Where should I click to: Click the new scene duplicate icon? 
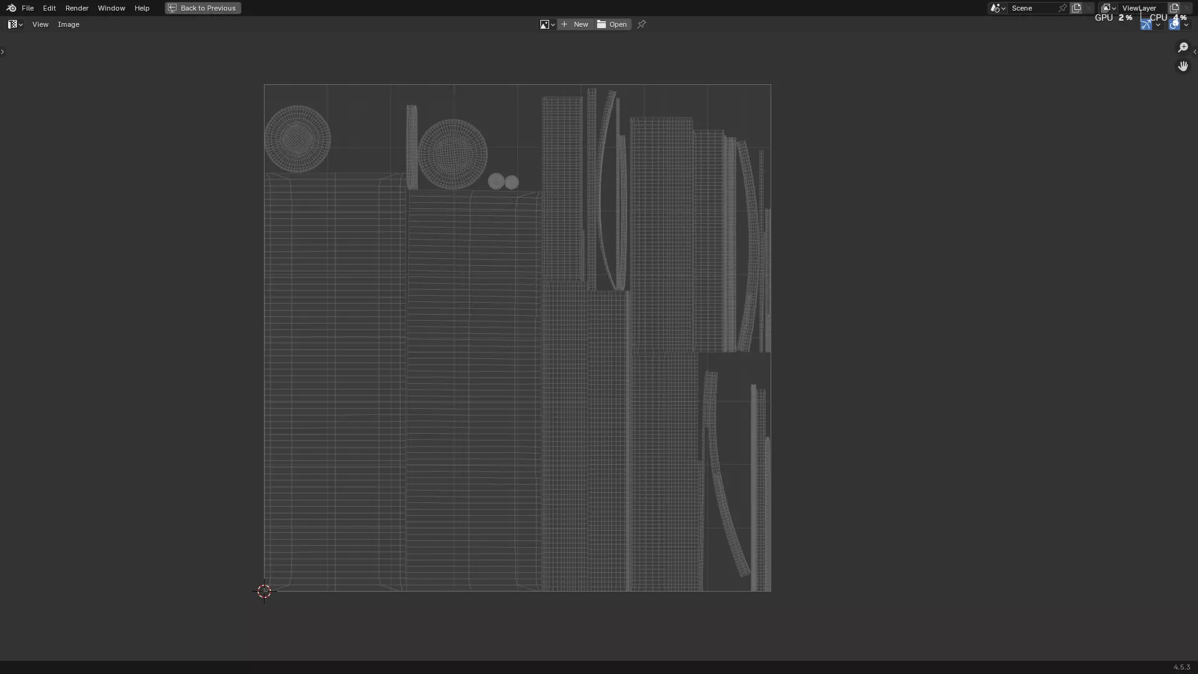1076,8
